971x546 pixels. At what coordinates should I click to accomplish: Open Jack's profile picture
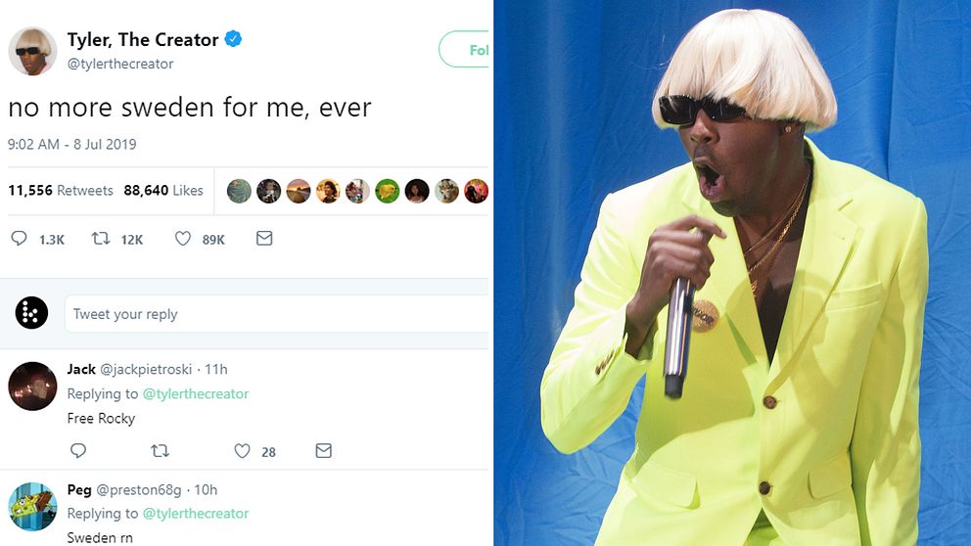pos(32,386)
